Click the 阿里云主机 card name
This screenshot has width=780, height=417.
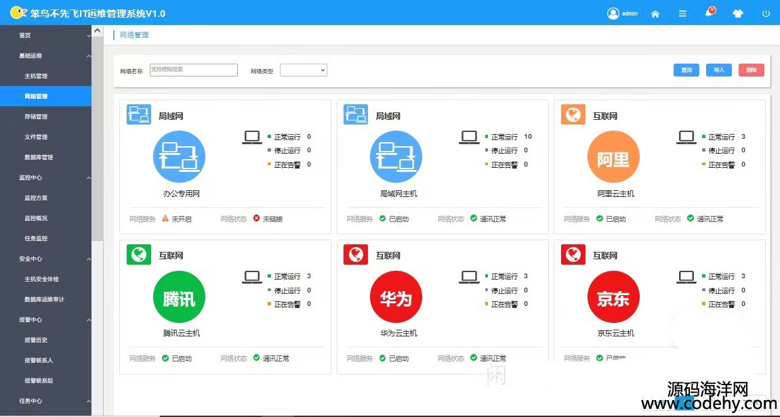[616, 194]
